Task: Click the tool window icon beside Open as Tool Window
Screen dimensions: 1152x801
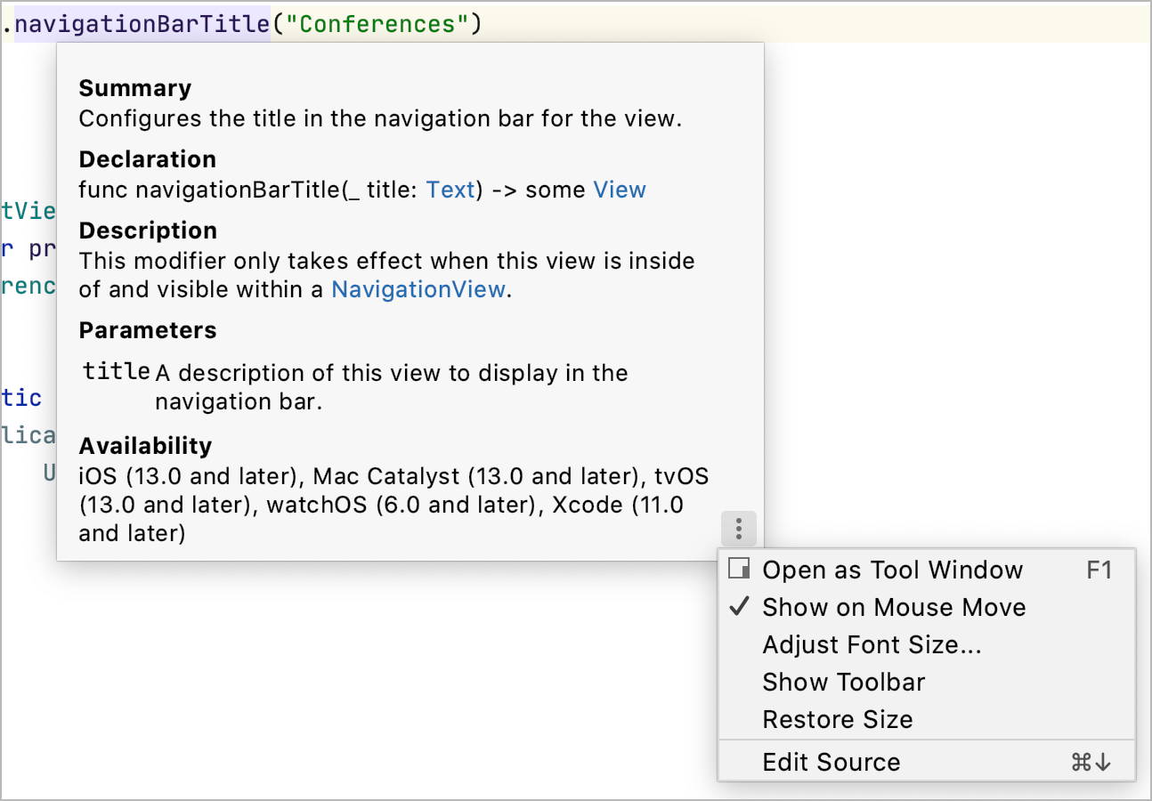Action: pos(739,569)
